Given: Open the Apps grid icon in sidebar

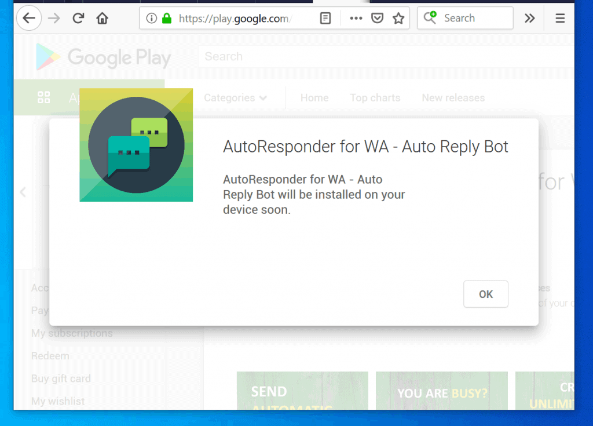Looking at the screenshot, I should [44, 97].
